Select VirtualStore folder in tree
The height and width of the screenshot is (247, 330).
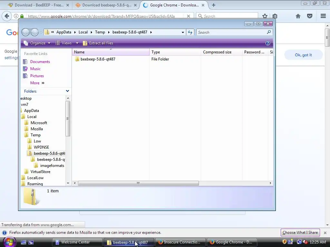(x=40, y=172)
